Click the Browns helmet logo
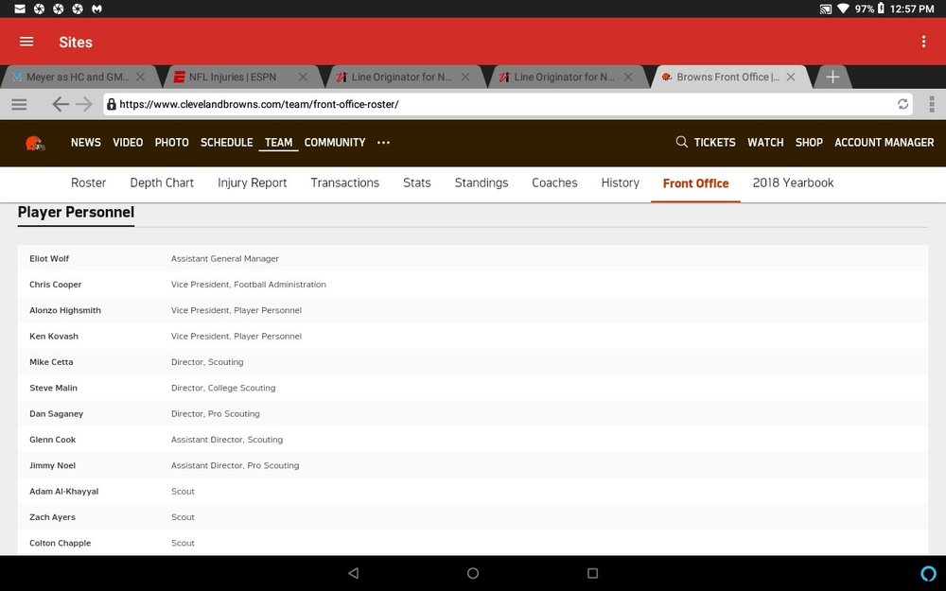Screen dimensions: 946x591 click(x=35, y=143)
